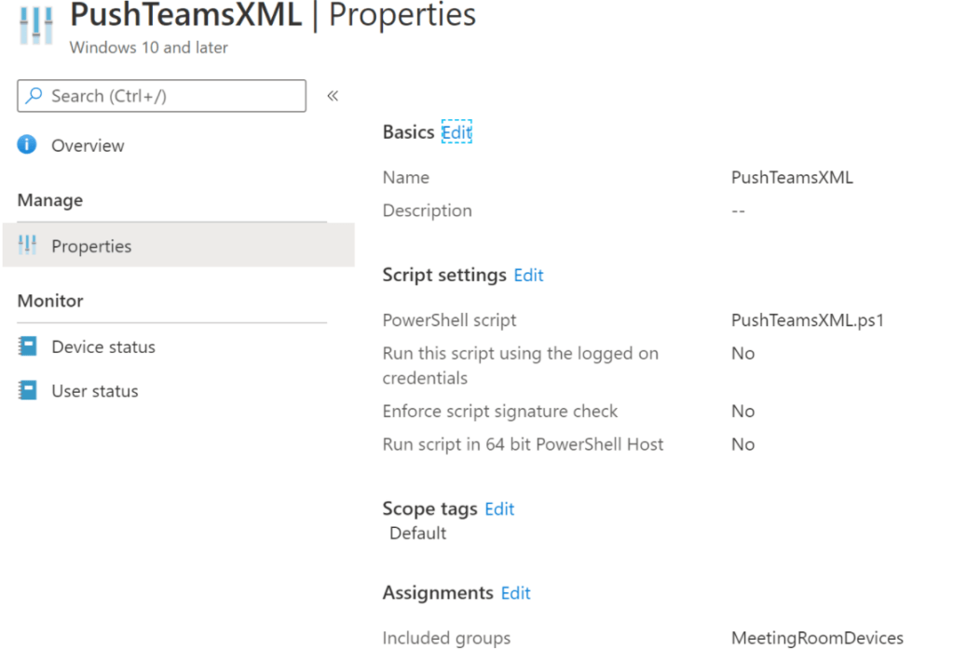This screenshot has width=953, height=664.
Task: Click the MeetingRoomDevices included group value
Action: point(817,638)
